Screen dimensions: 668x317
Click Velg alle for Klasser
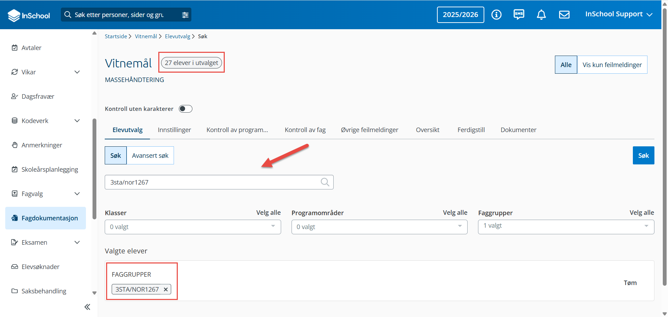(268, 212)
